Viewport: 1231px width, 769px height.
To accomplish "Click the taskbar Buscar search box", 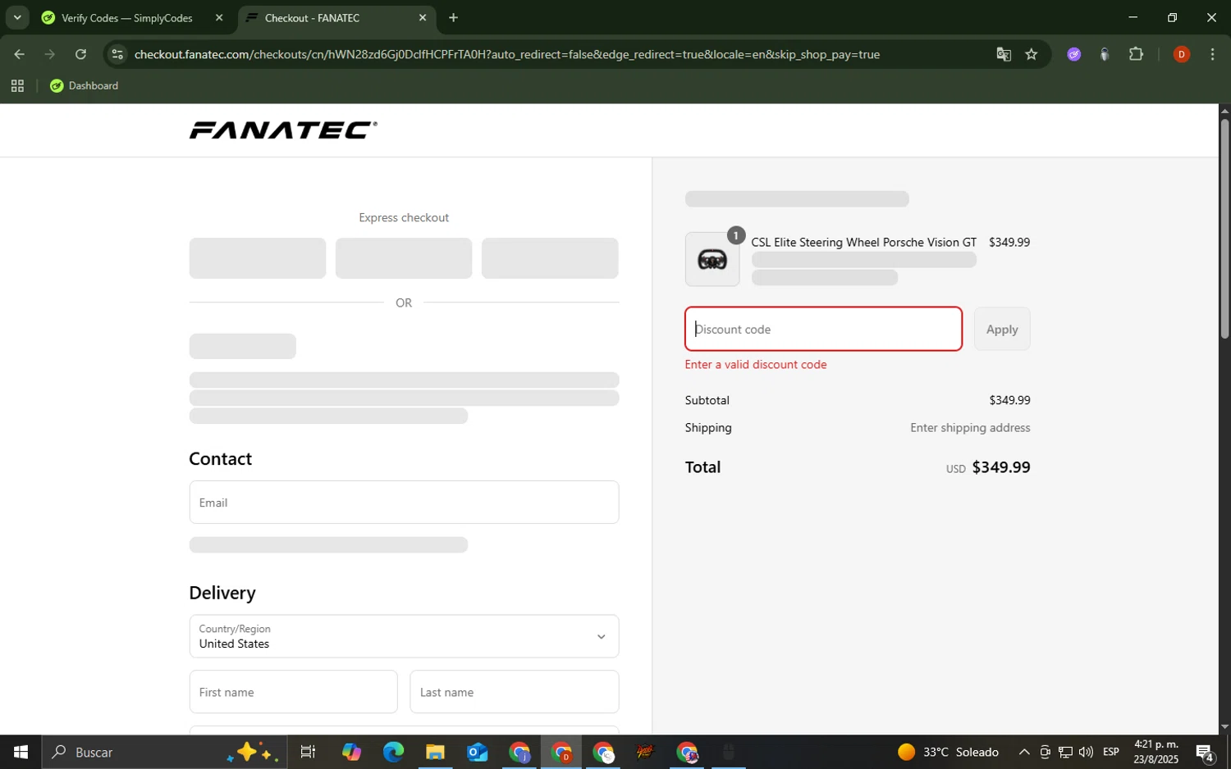I will tap(164, 752).
